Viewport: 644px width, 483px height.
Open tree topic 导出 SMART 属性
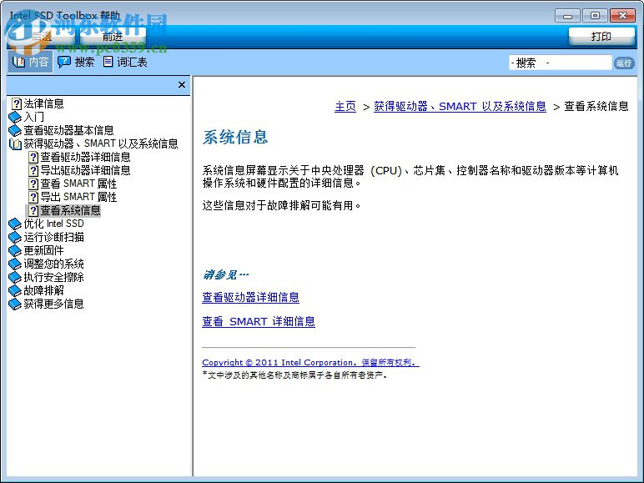78,197
